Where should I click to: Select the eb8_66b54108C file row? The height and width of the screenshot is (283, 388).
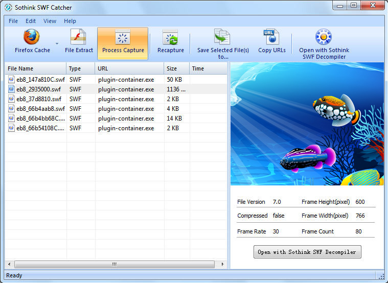point(116,128)
